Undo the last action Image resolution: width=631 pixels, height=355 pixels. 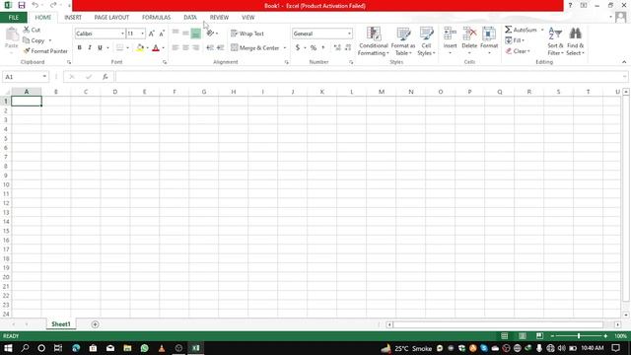tap(35, 5)
